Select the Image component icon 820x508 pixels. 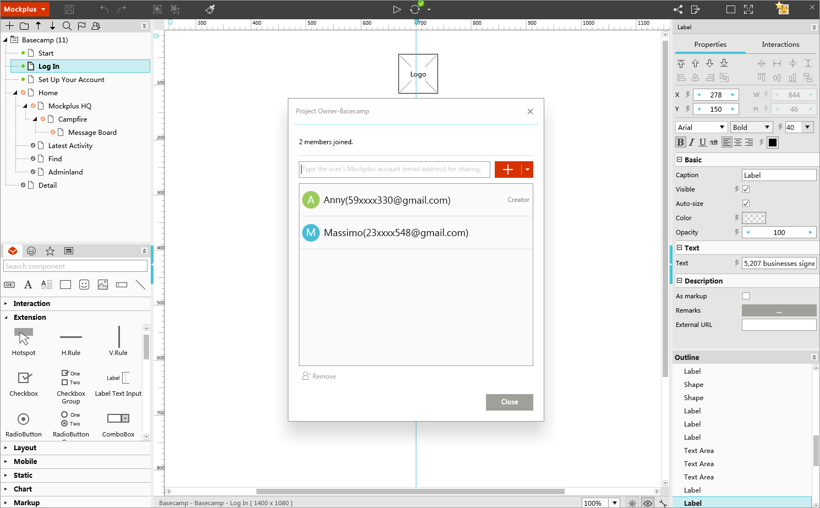coord(103,285)
